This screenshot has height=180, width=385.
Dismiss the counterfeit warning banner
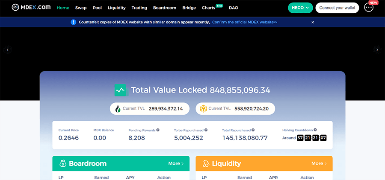tap(313, 22)
